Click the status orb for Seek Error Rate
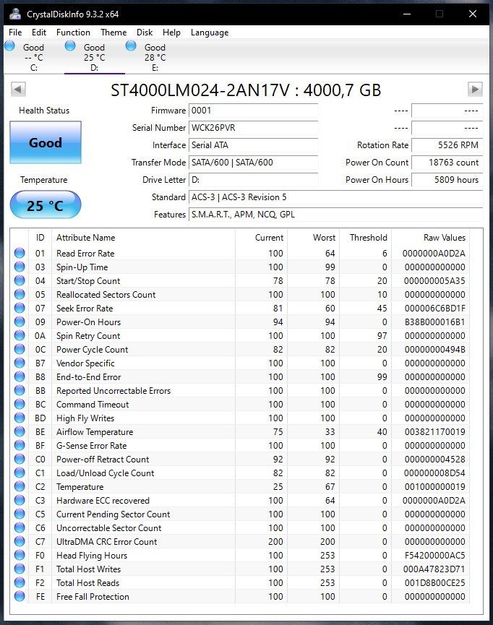The width and height of the screenshot is (493, 625). pos(20,308)
